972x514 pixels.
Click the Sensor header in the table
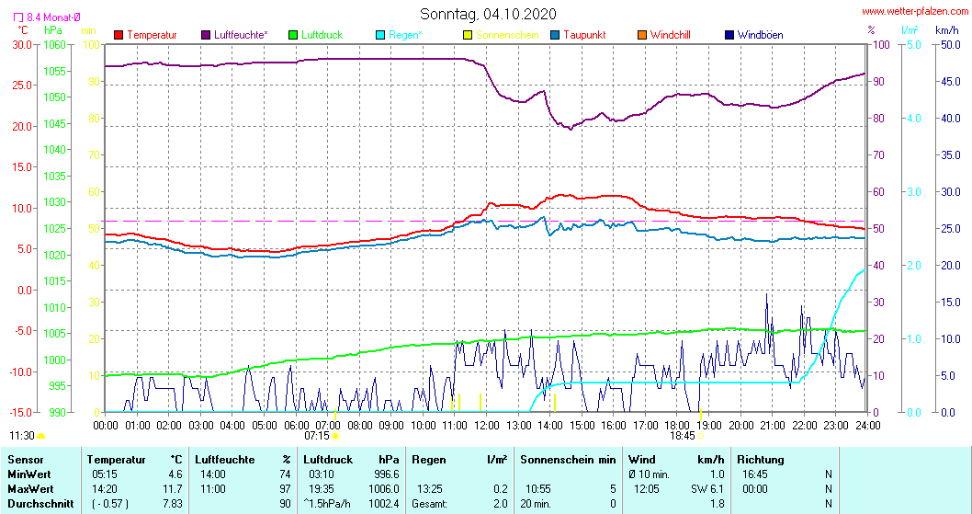point(26,460)
